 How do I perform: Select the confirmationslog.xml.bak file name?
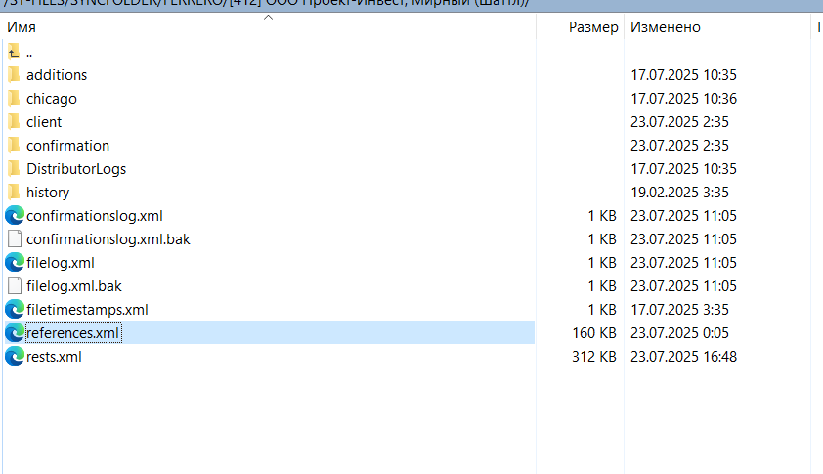click(x=108, y=239)
